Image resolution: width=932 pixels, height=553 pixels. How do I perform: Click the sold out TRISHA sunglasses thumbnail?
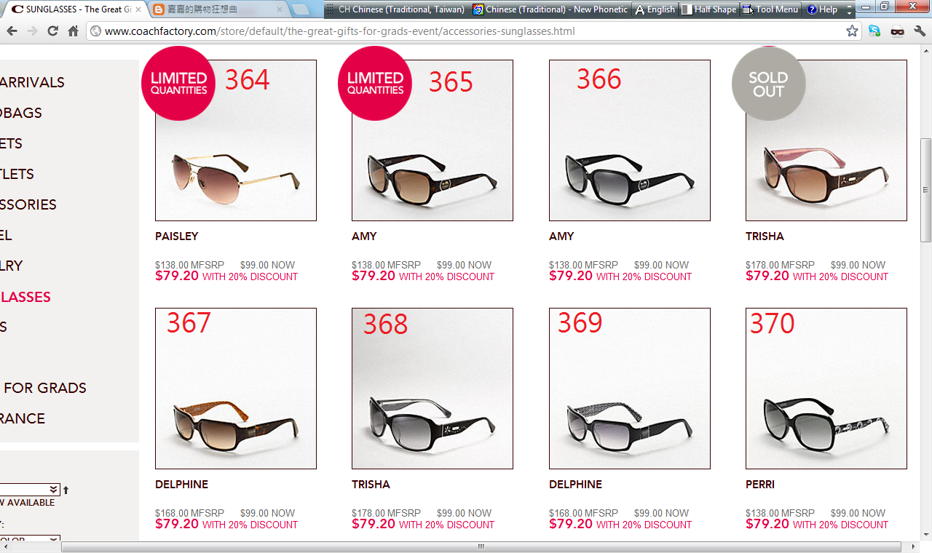[x=826, y=140]
